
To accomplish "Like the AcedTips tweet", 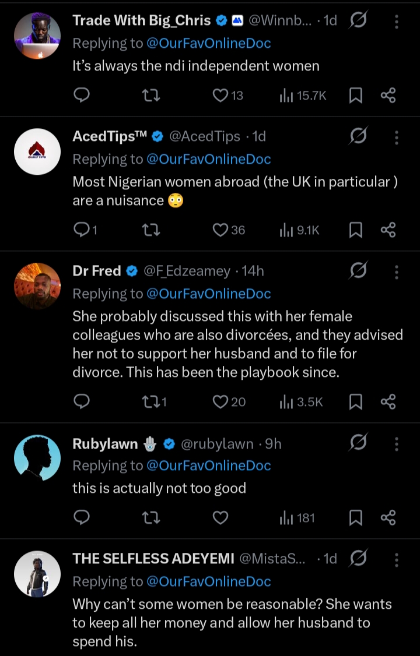I will click(x=220, y=230).
